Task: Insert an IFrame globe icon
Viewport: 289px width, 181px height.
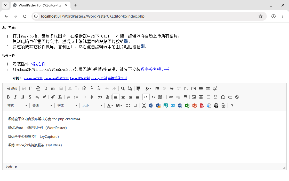Action: [237, 97]
